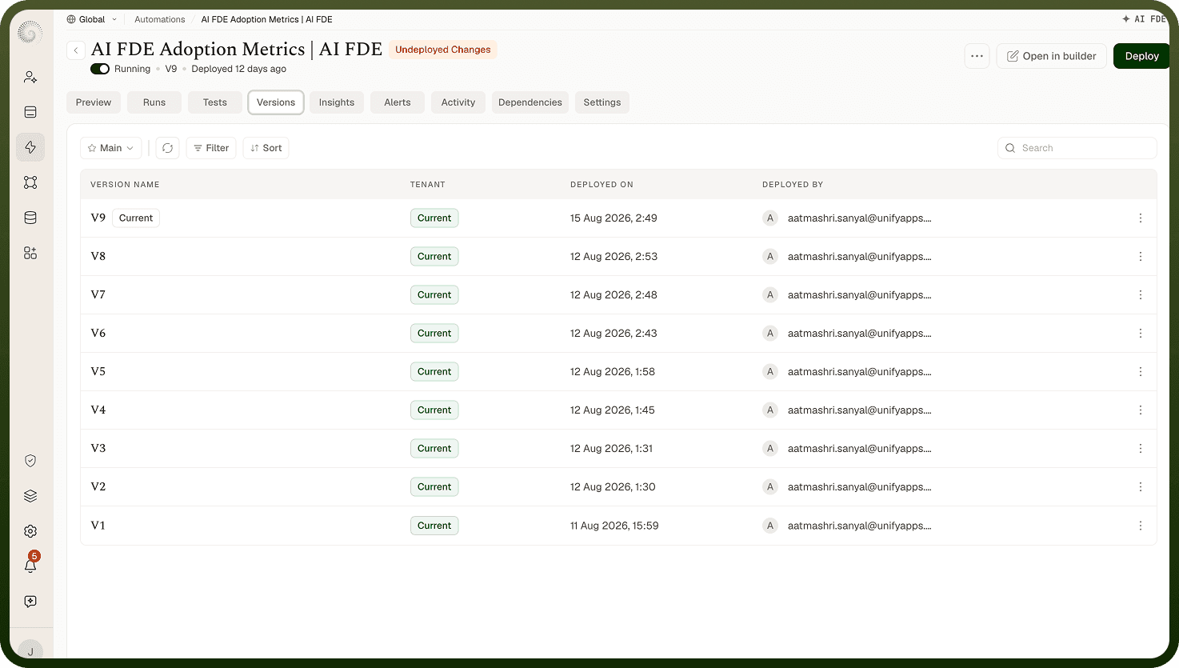Click the UnifyApps spiral logo icon
The width and height of the screenshot is (1179, 668).
(30, 32)
